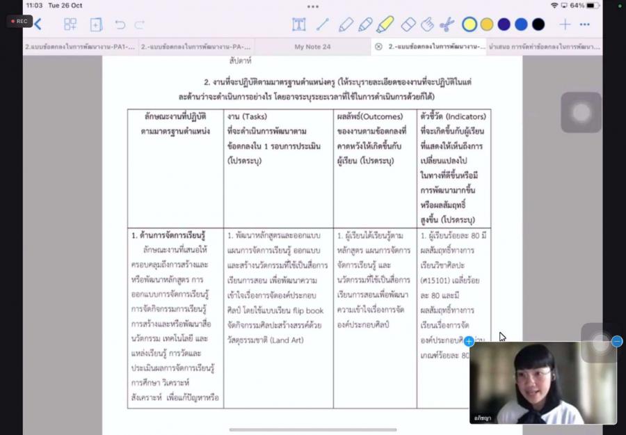The image size is (626, 435).
Task: Open the page thumbnails grid view
Action: [70, 24]
